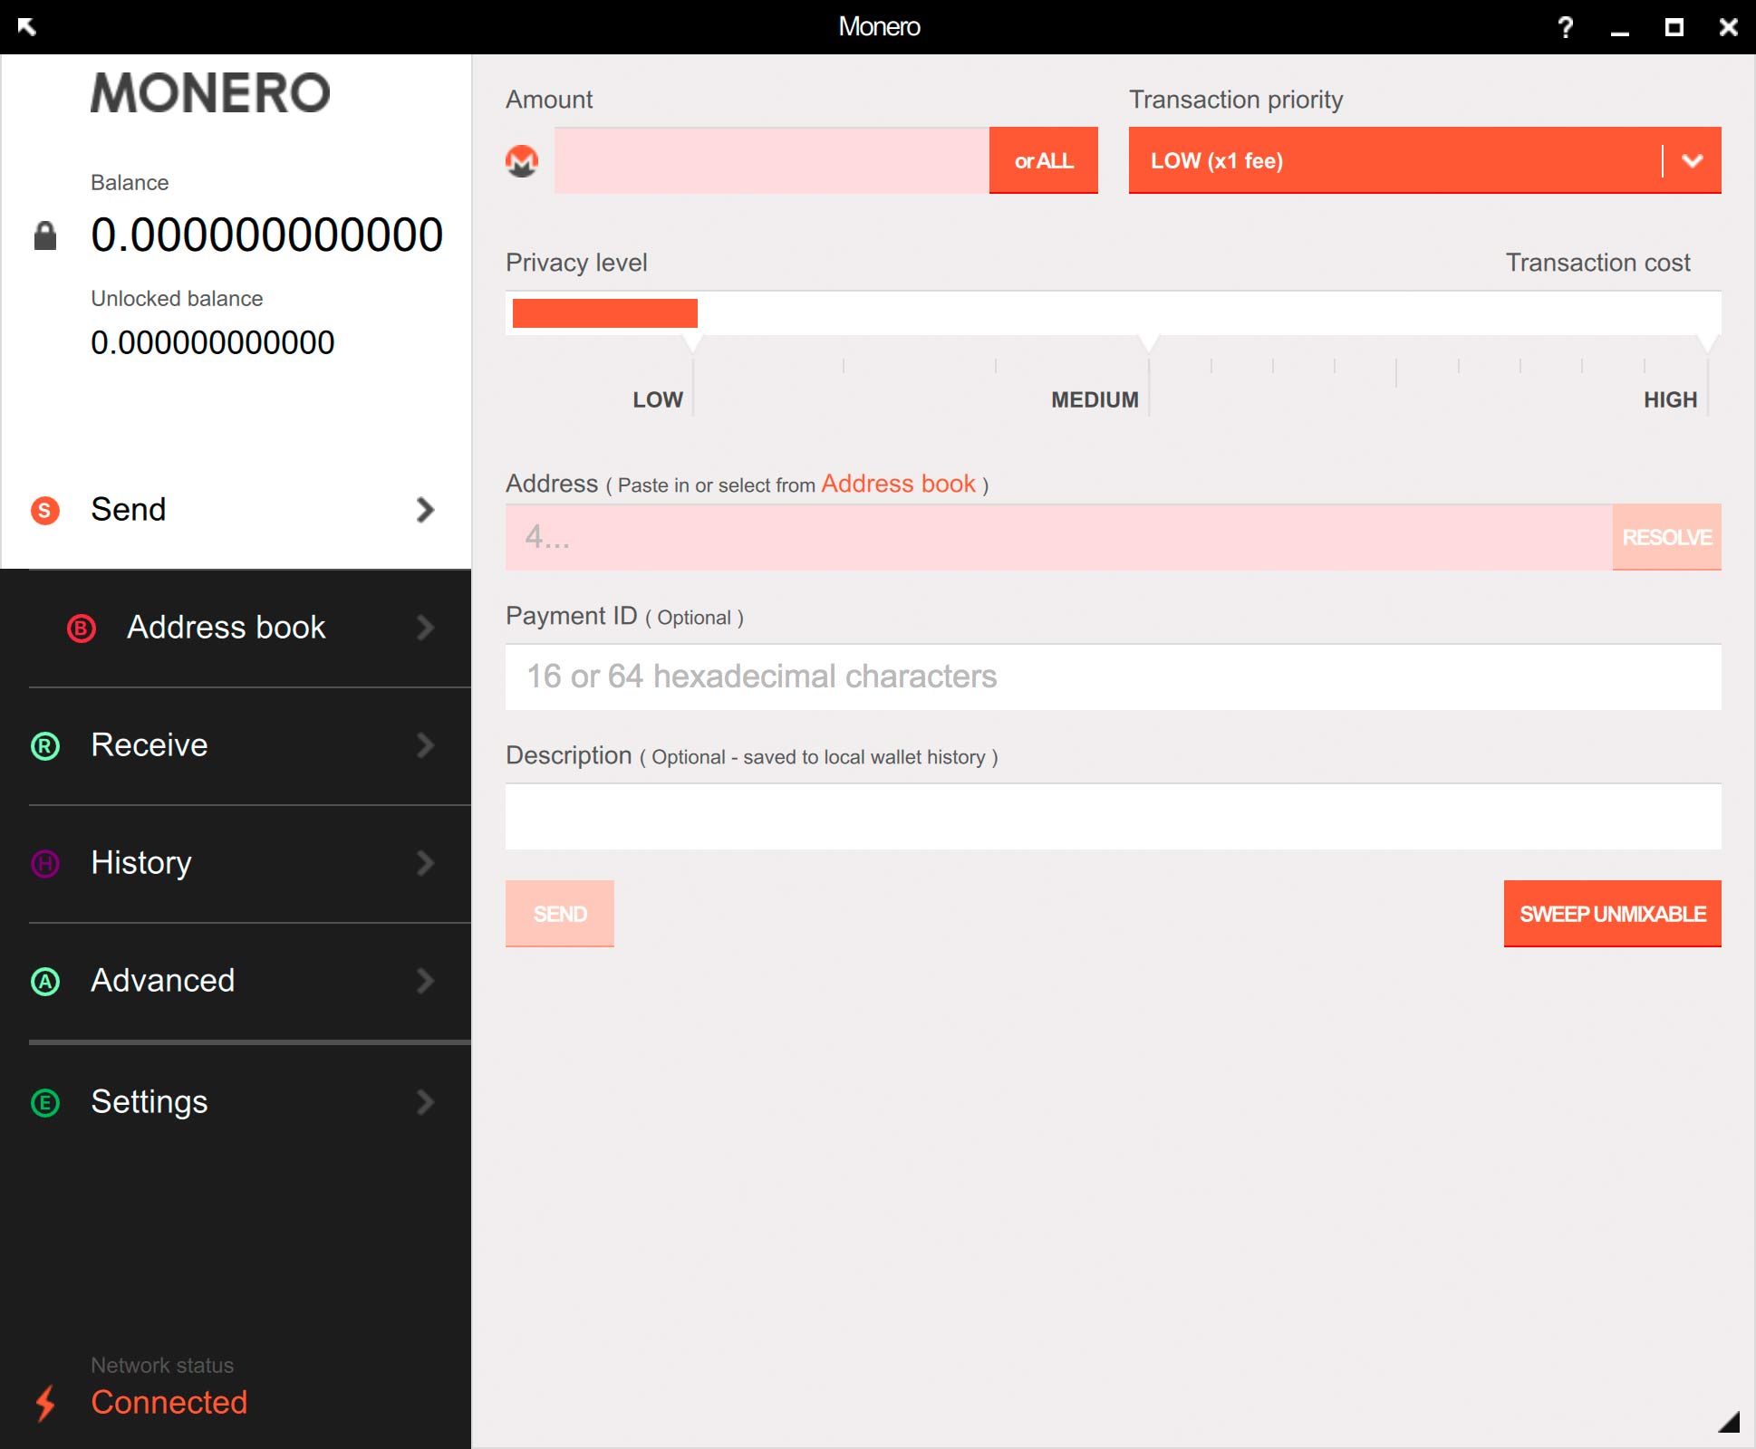
Task: Click the Address book hyperlink
Action: 895,483
